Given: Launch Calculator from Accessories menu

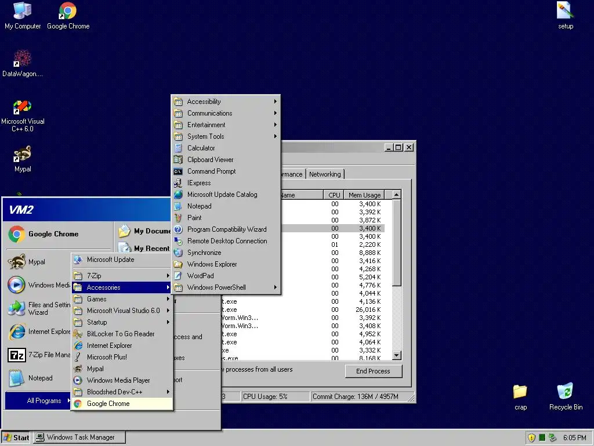Looking at the screenshot, I should tap(226, 148).
